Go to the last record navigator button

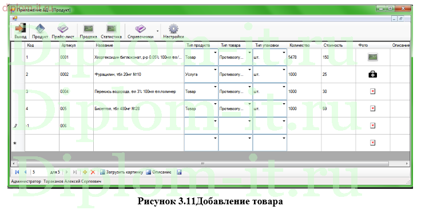75,172
